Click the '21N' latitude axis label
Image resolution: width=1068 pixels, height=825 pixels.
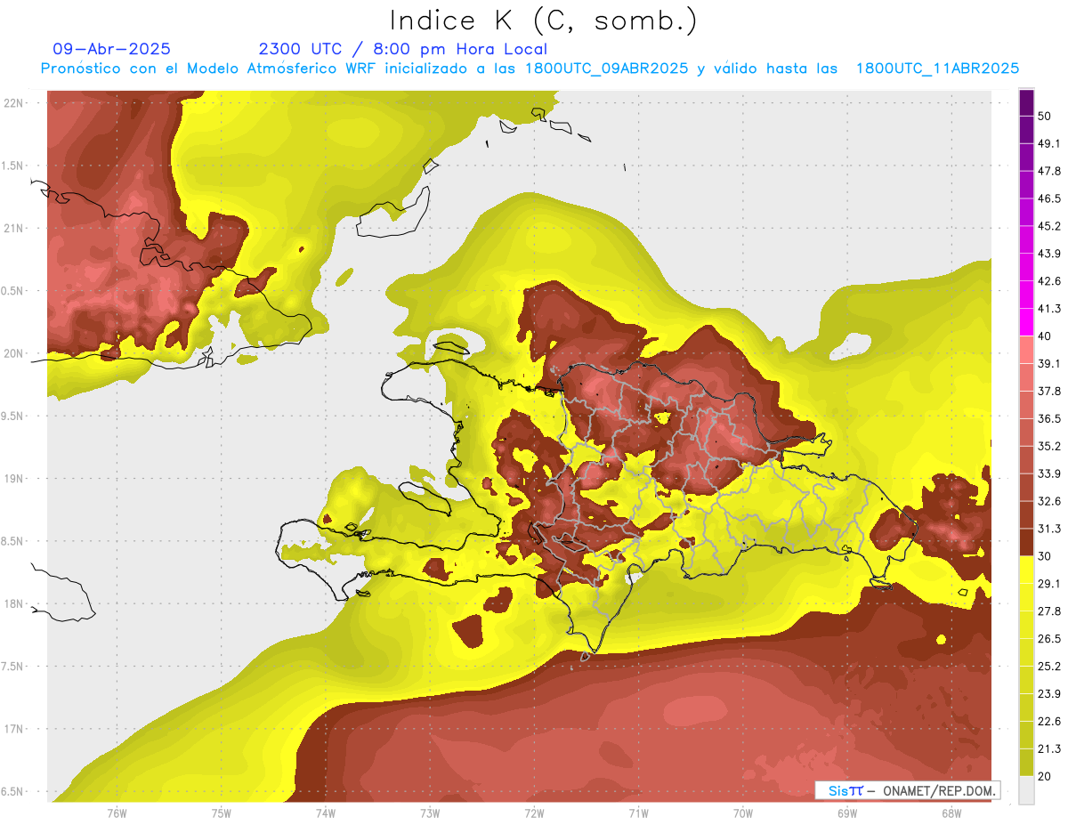13,228
